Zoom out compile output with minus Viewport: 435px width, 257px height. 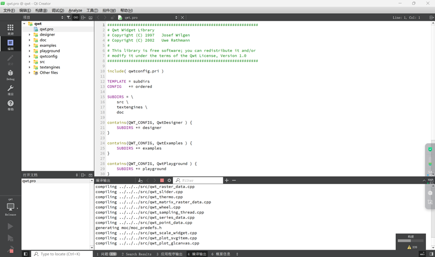[234, 181]
